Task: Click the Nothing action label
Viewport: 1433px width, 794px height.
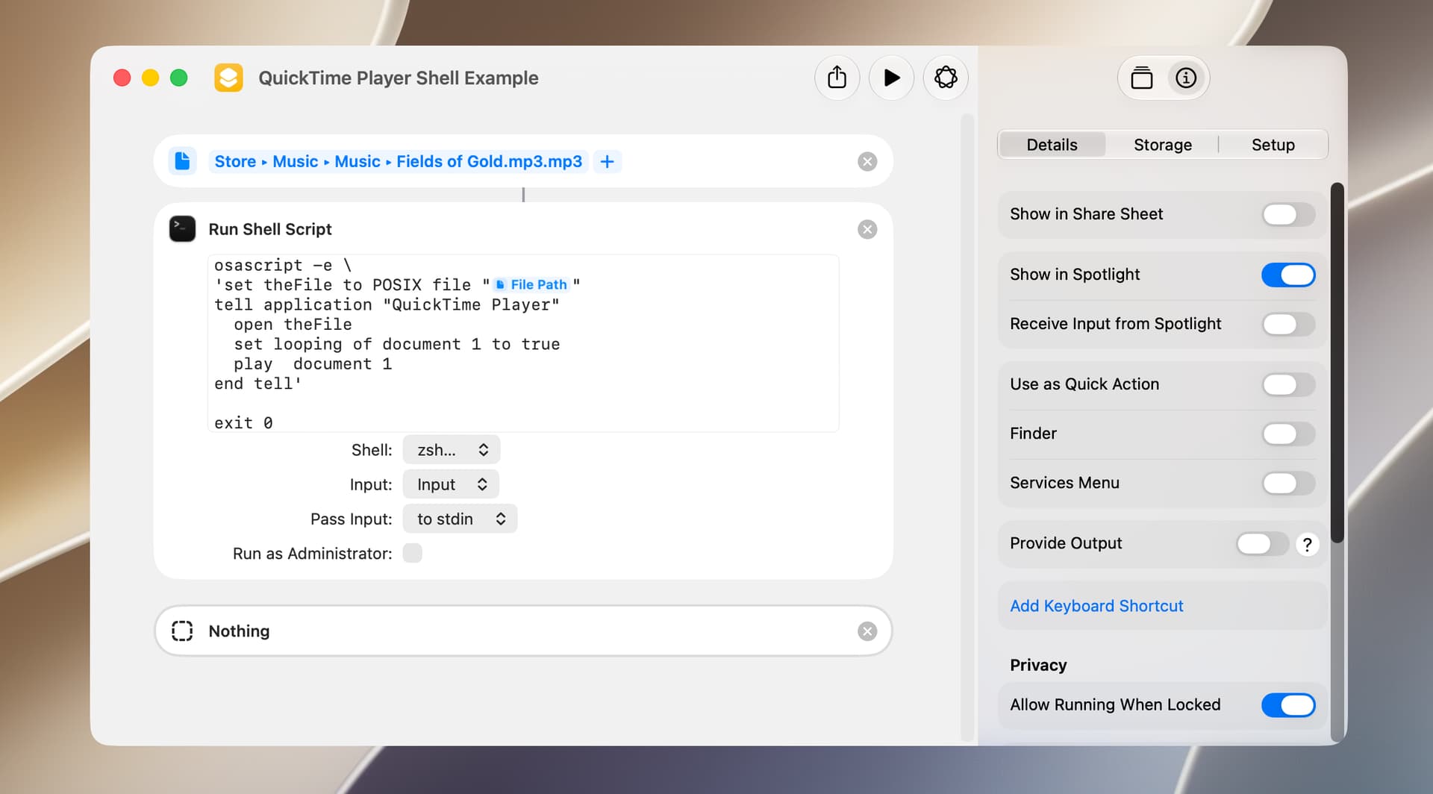Action: (x=239, y=631)
